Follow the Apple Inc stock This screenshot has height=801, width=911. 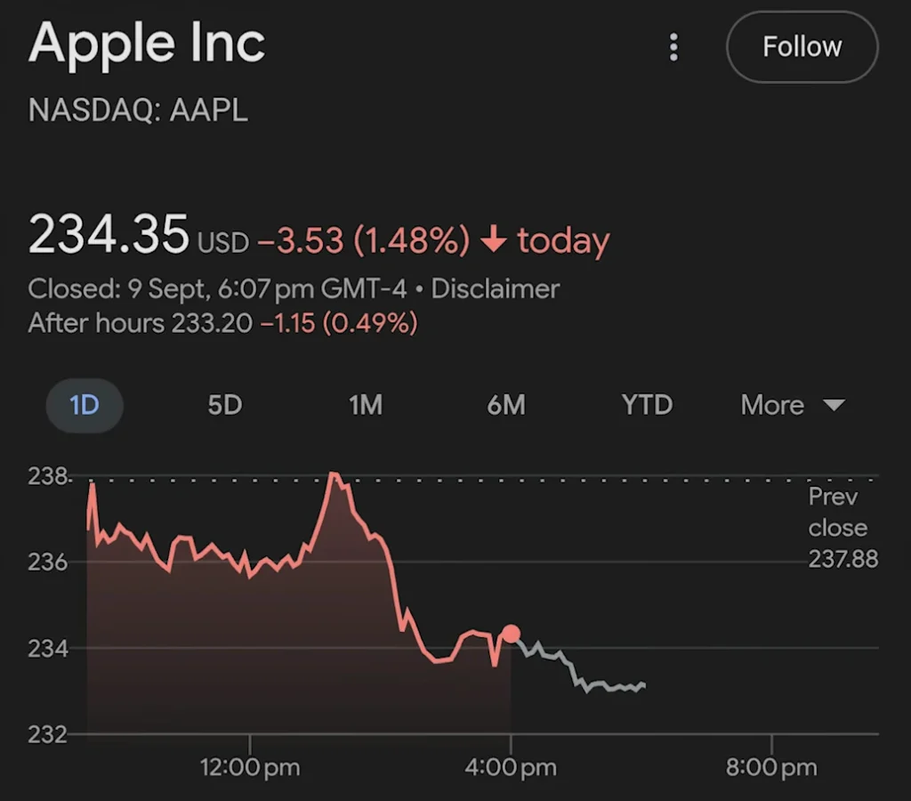coord(802,47)
